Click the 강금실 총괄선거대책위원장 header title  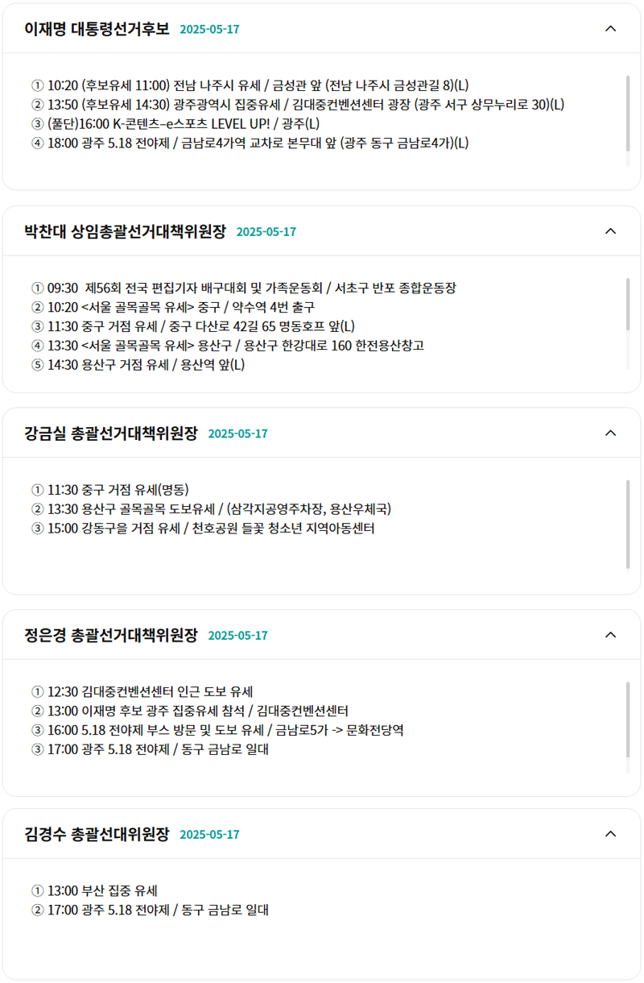point(111,433)
